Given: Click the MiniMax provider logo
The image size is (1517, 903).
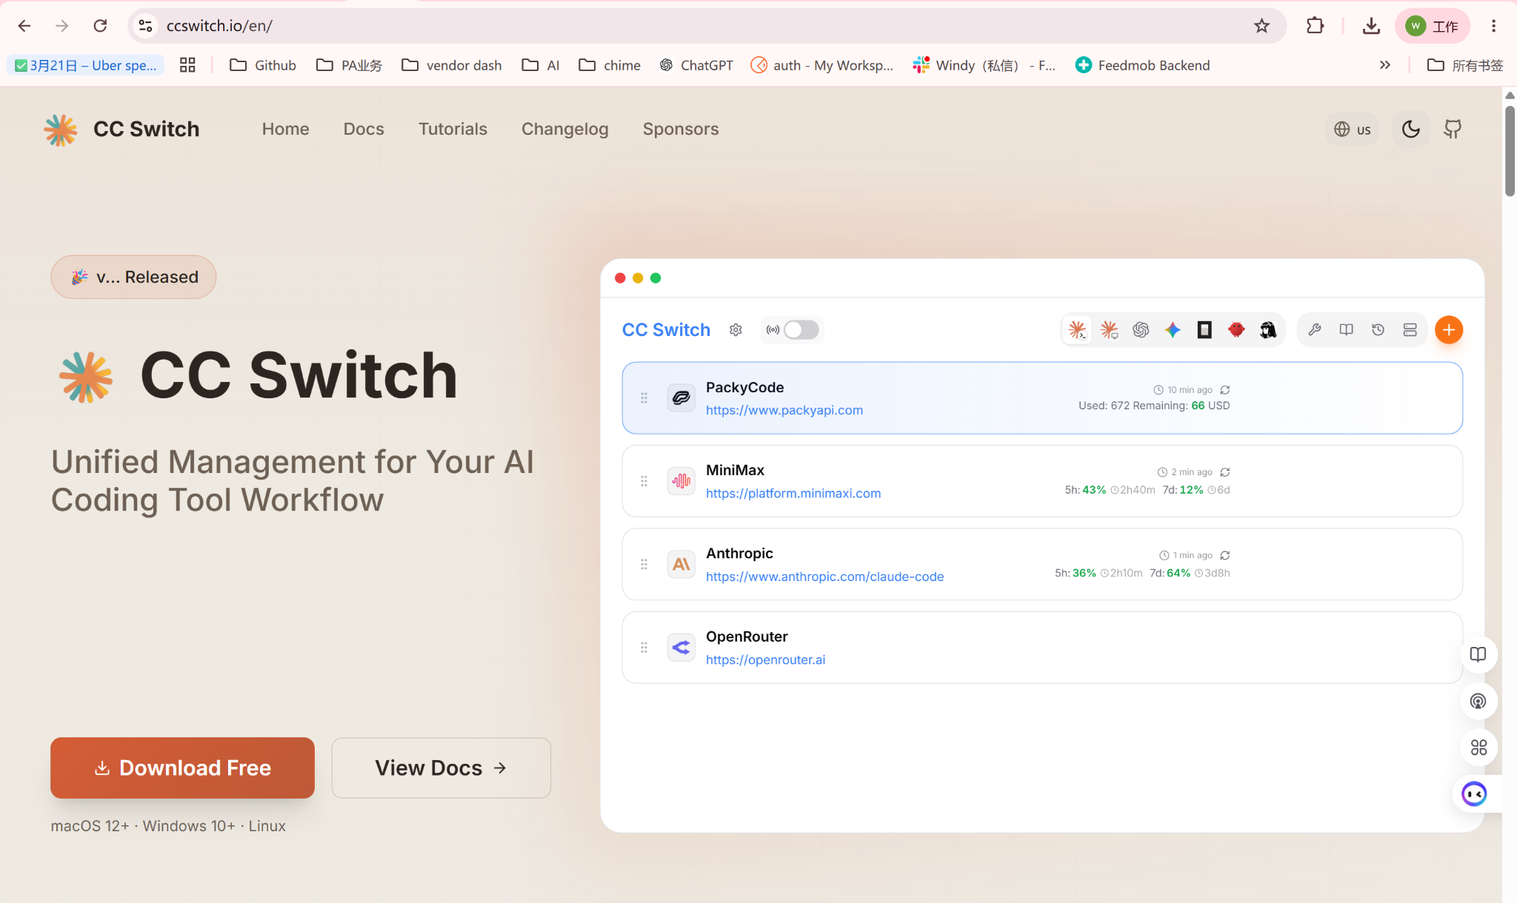Looking at the screenshot, I should tap(681, 481).
